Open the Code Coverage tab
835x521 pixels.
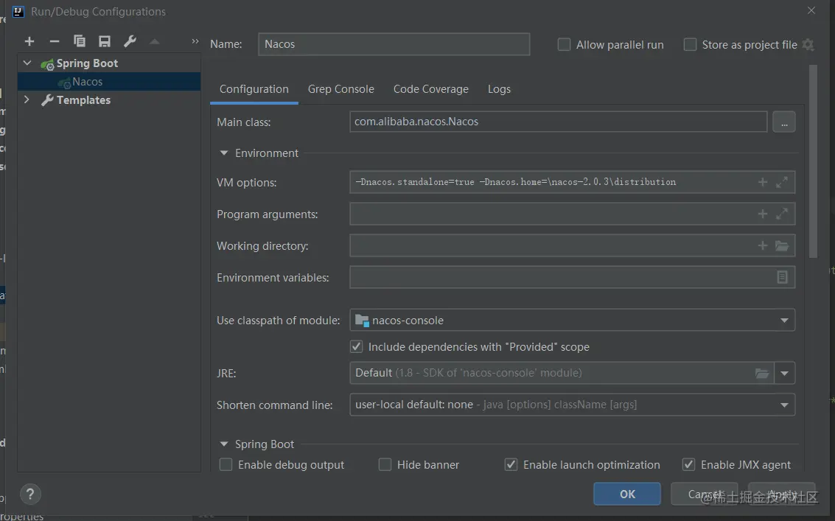430,89
